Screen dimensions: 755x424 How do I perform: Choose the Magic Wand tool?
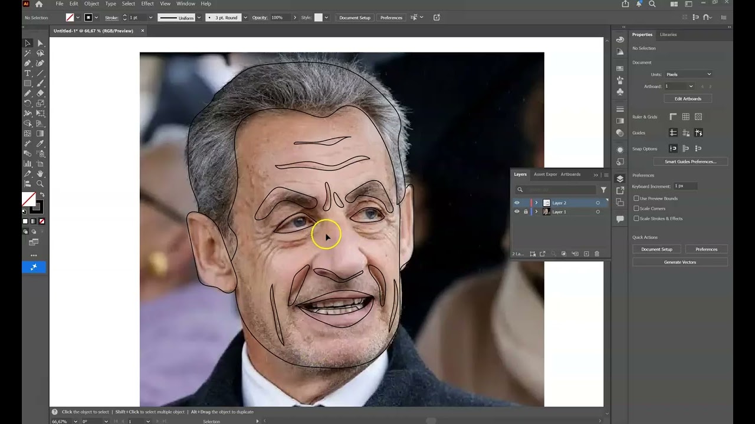point(27,53)
